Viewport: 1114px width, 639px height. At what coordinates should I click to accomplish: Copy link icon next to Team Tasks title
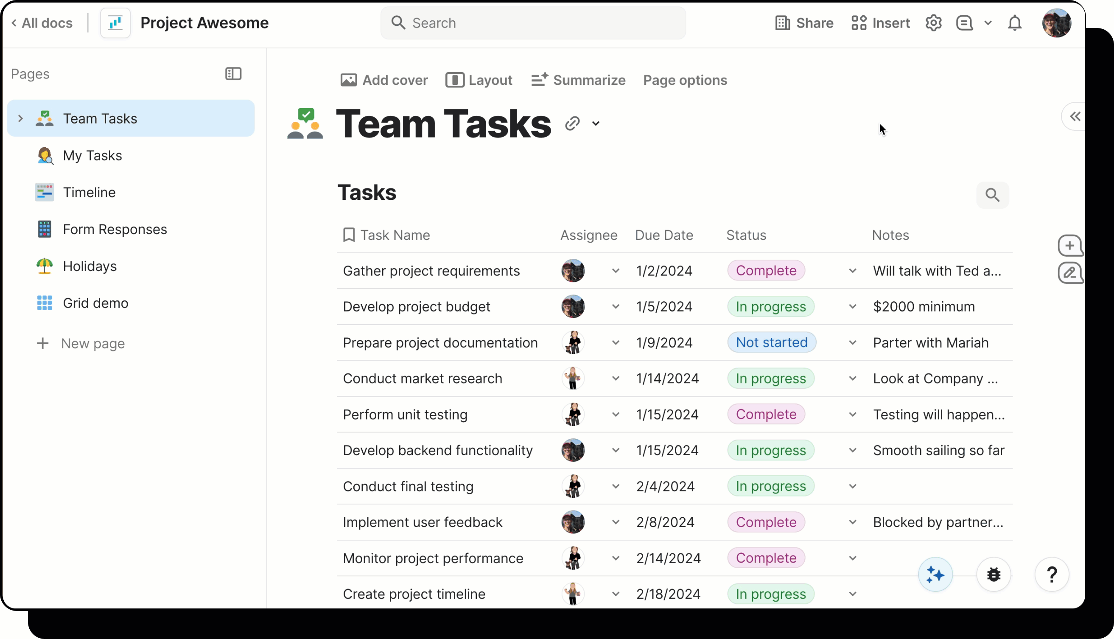[x=572, y=123]
